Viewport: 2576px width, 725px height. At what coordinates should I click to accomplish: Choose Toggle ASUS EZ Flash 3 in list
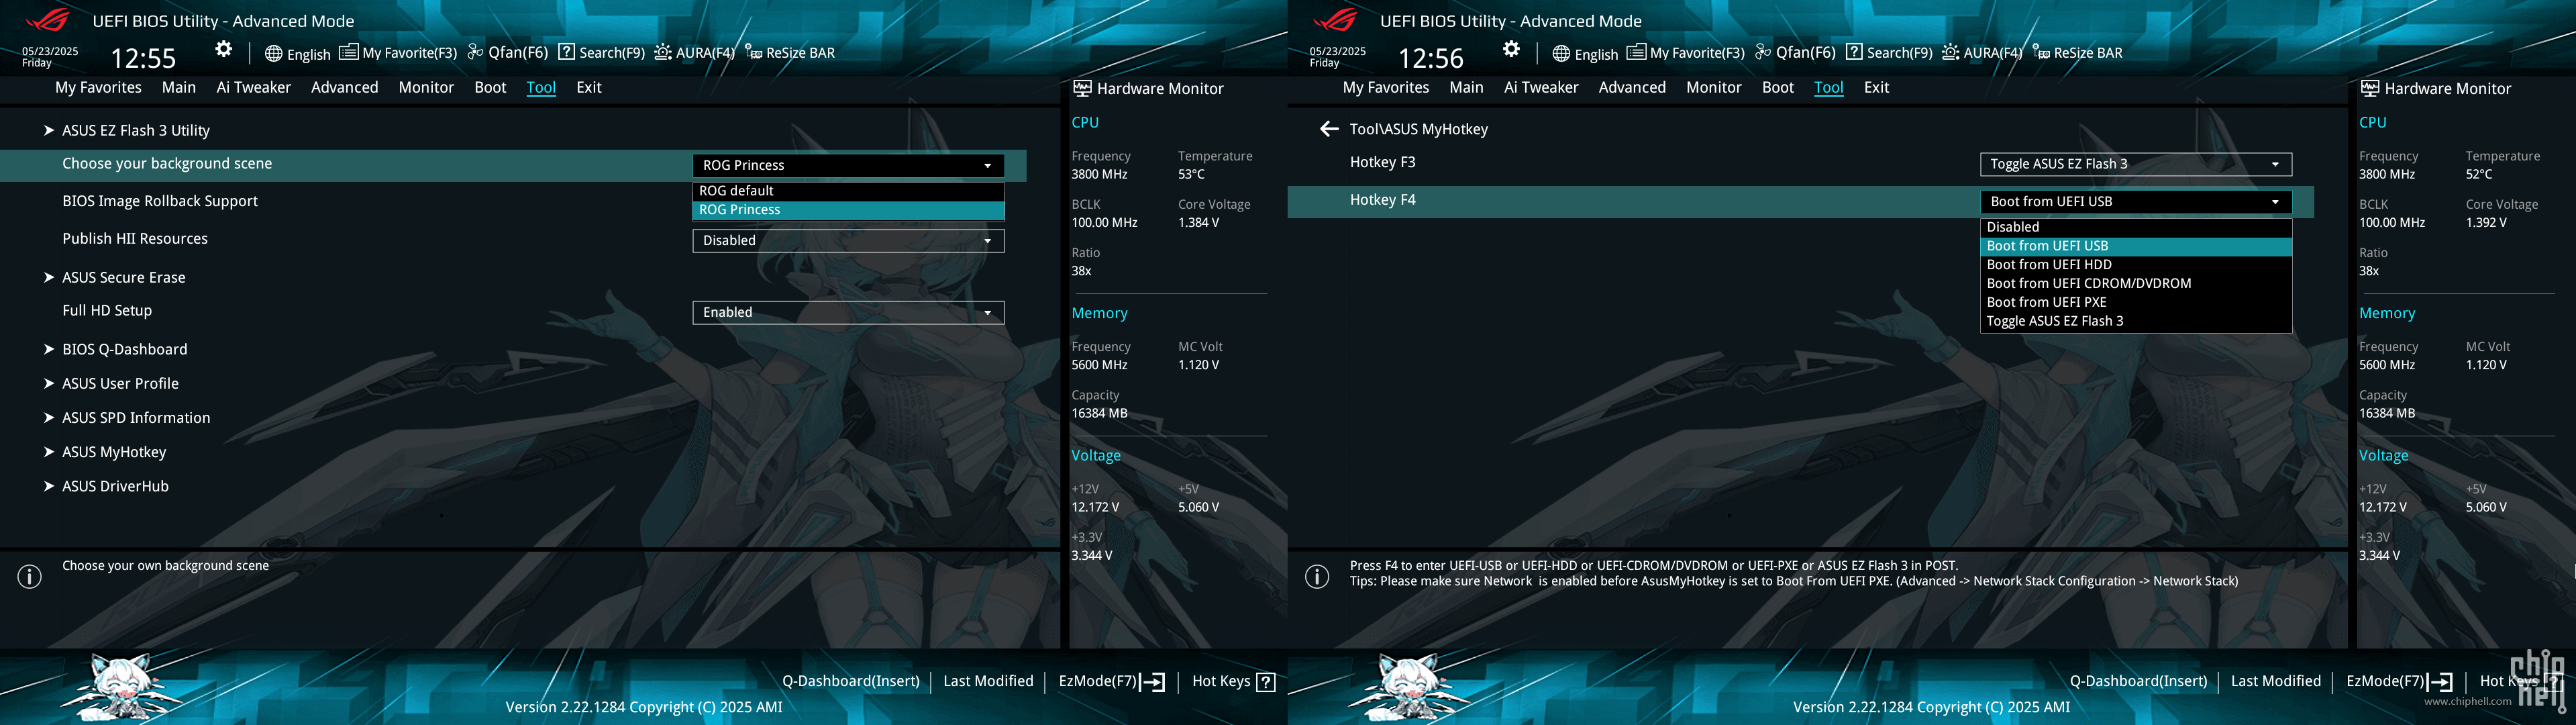tap(2136, 321)
